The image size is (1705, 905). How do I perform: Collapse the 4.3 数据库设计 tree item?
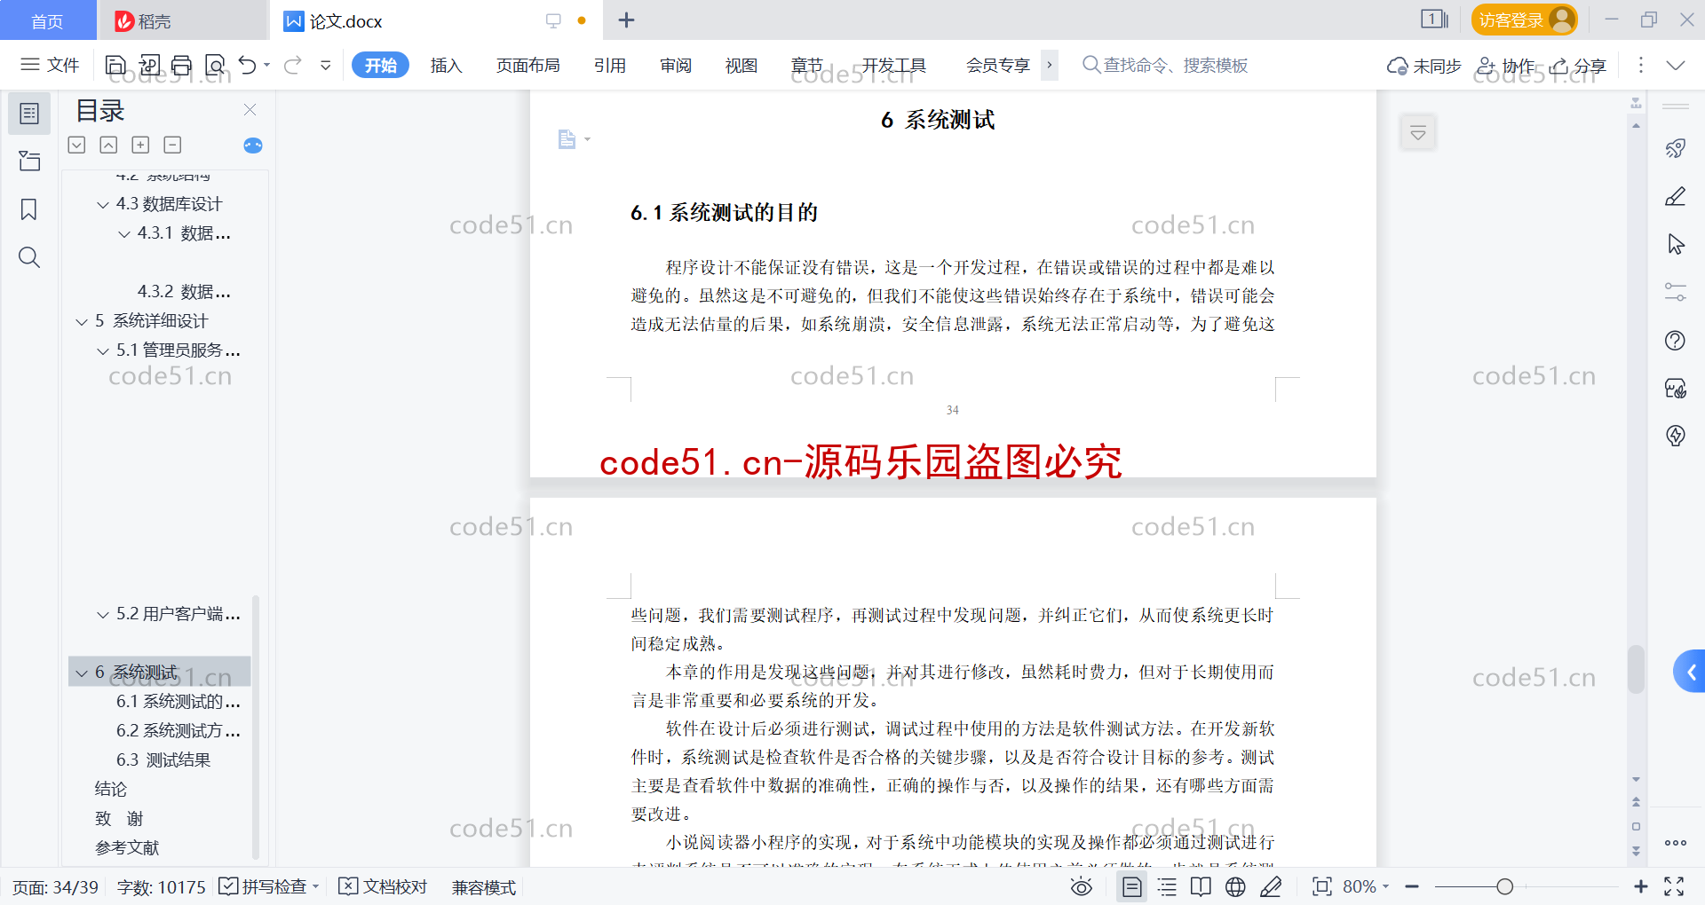103,205
